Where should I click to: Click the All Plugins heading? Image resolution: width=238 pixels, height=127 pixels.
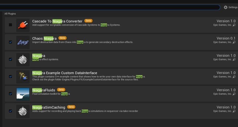coord(10,14)
